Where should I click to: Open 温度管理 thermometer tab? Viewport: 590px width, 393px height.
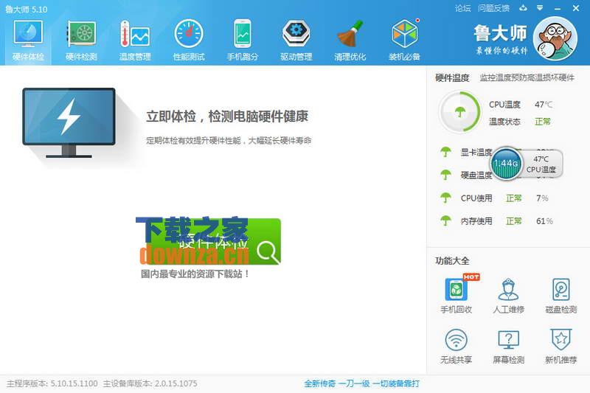point(135,41)
